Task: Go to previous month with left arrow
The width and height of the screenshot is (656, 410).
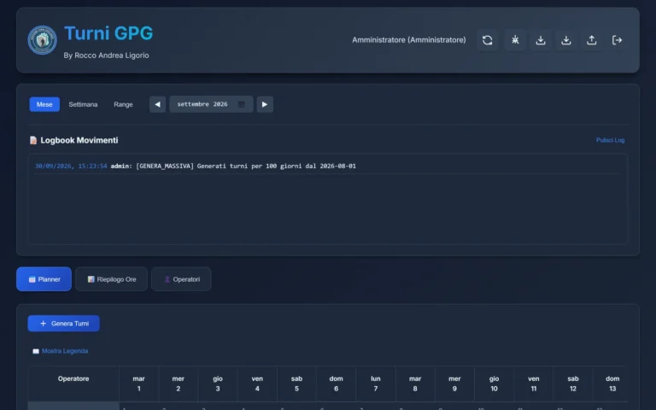Action: 158,104
